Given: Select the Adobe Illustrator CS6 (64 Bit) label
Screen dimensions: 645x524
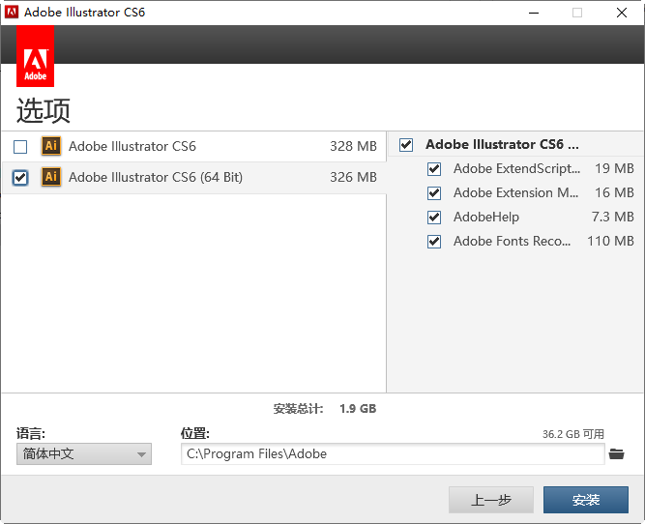Looking at the screenshot, I should 156,177.
